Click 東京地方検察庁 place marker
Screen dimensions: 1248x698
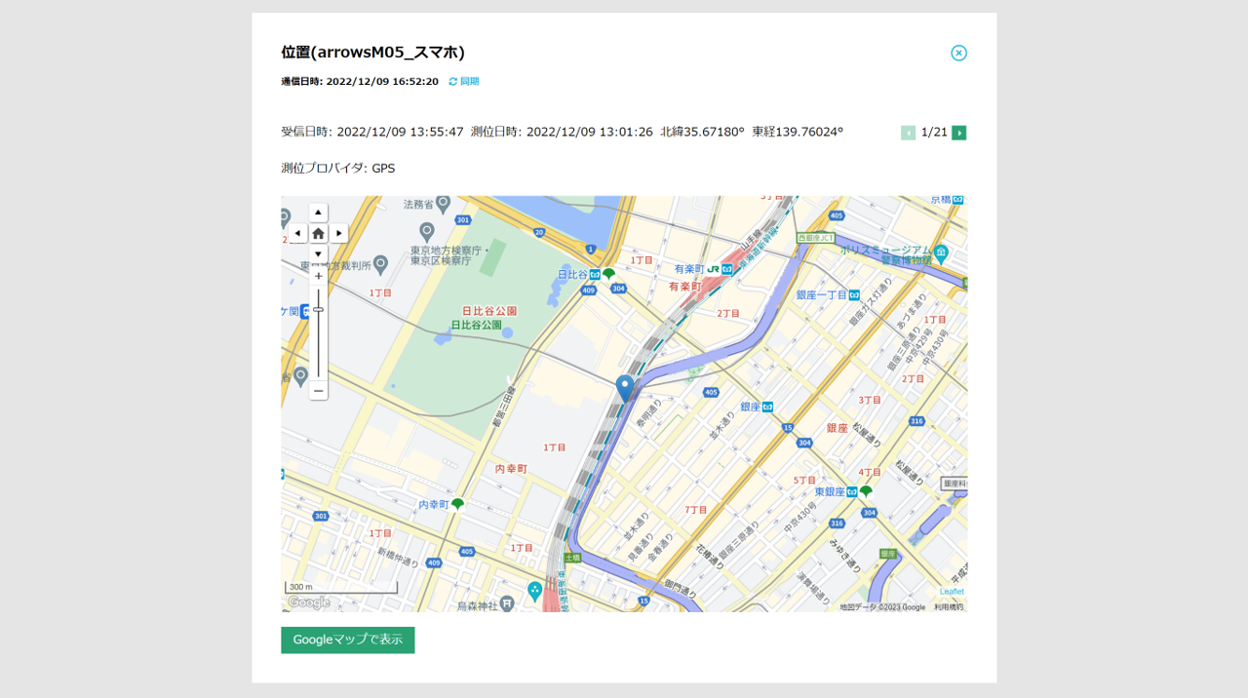click(426, 232)
